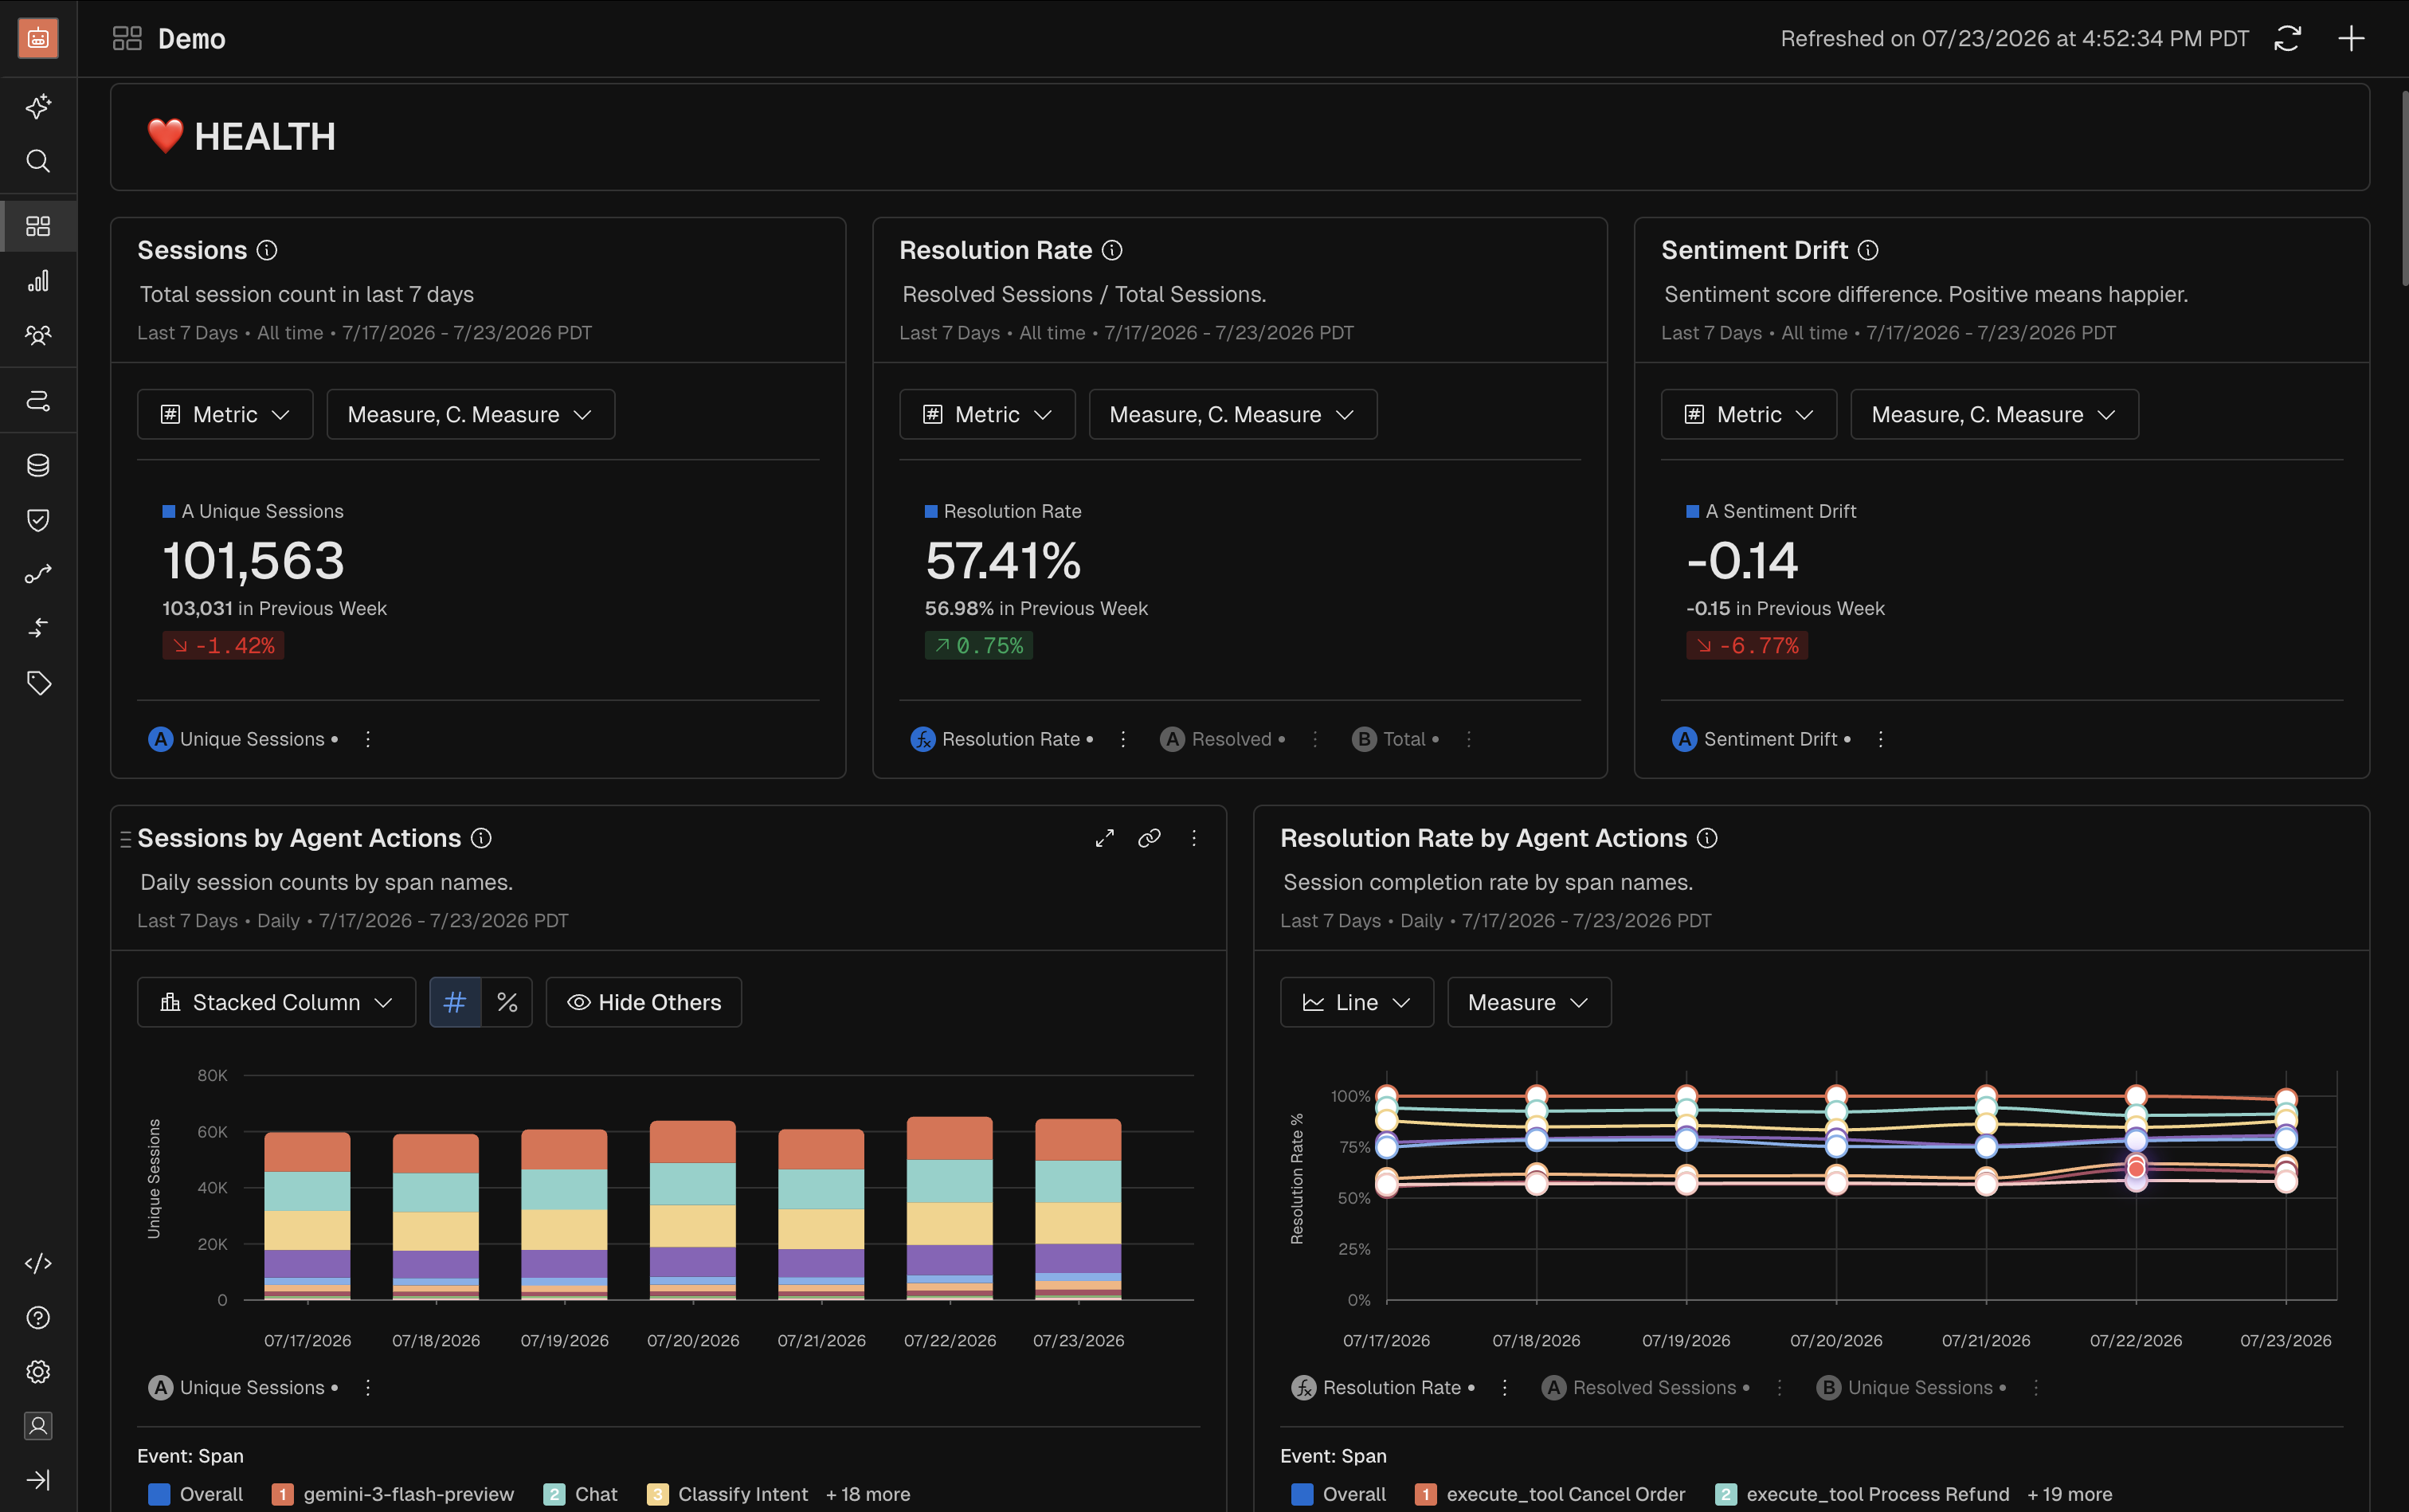Open the help question mark icon
Screen dimensions: 2409x1512
pyautogui.click(x=38, y=1318)
